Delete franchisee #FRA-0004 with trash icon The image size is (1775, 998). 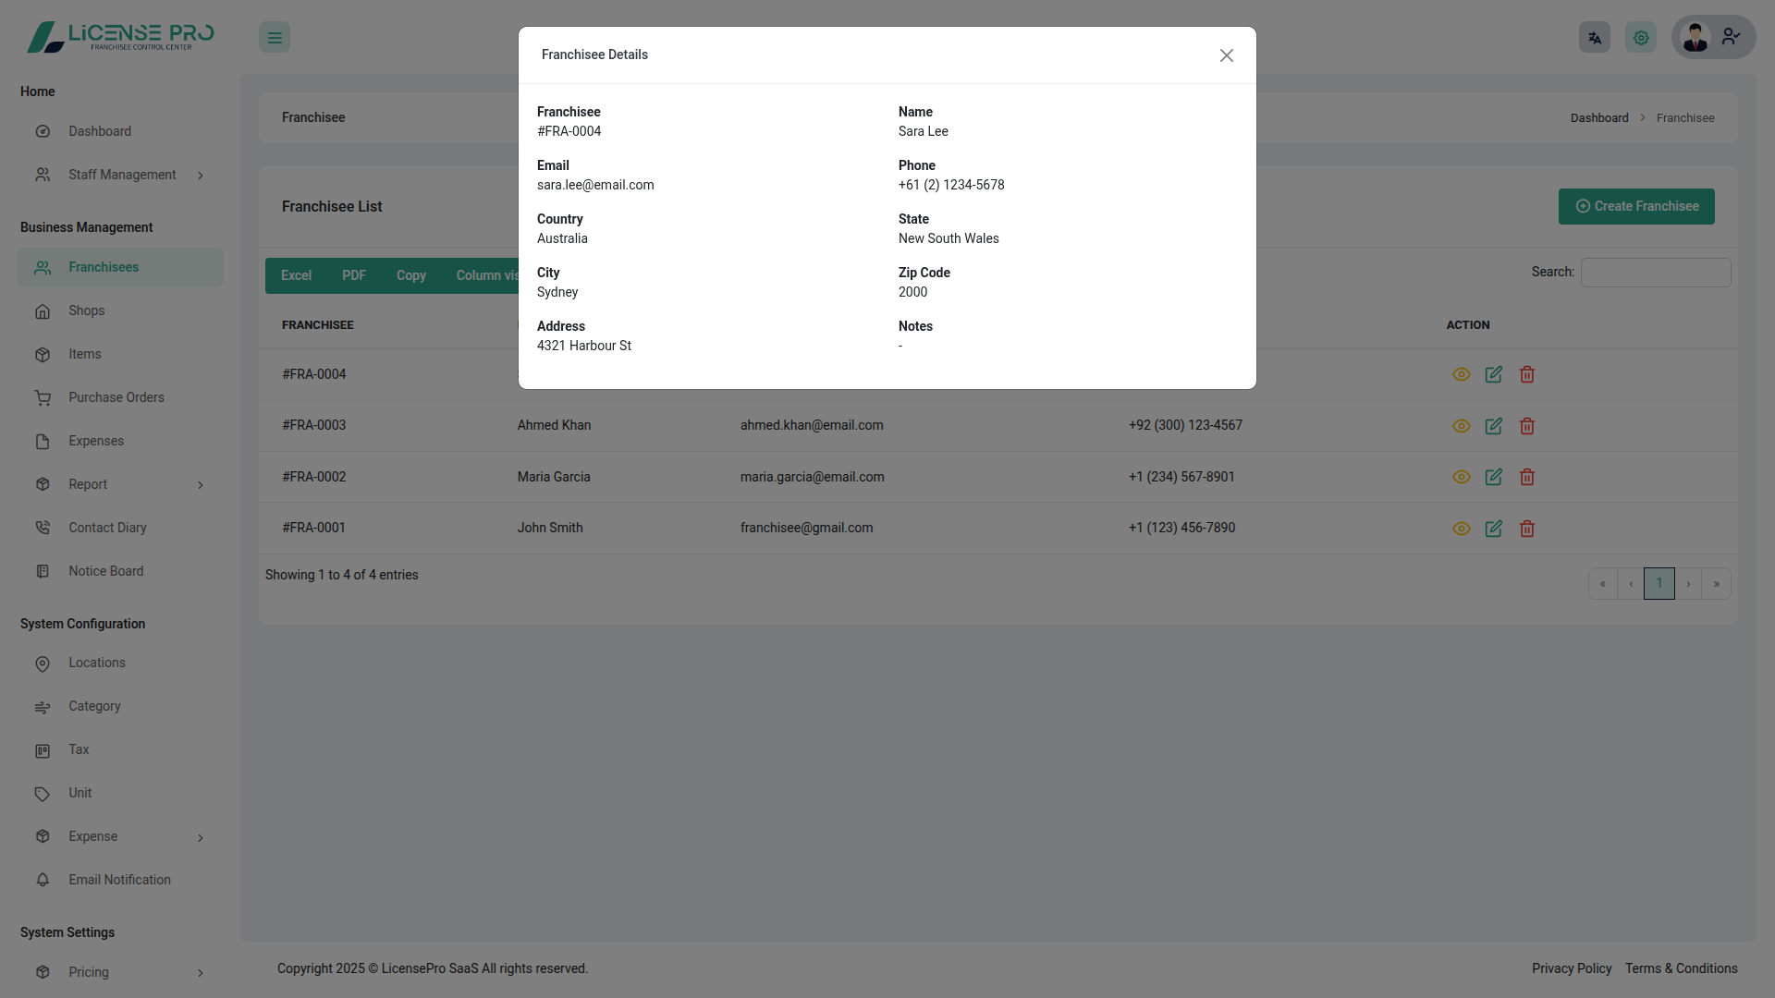pyautogui.click(x=1526, y=374)
